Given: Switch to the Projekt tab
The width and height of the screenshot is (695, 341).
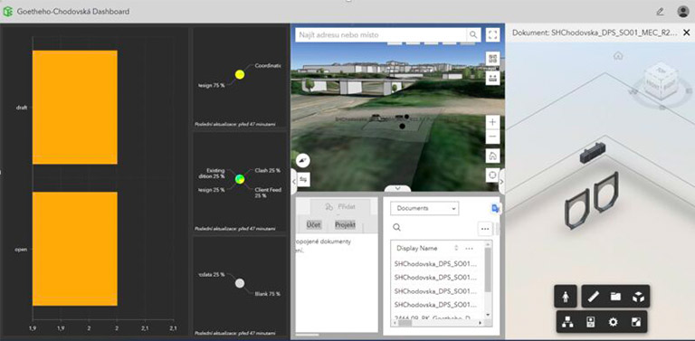Looking at the screenshot, I should (345, 224).
